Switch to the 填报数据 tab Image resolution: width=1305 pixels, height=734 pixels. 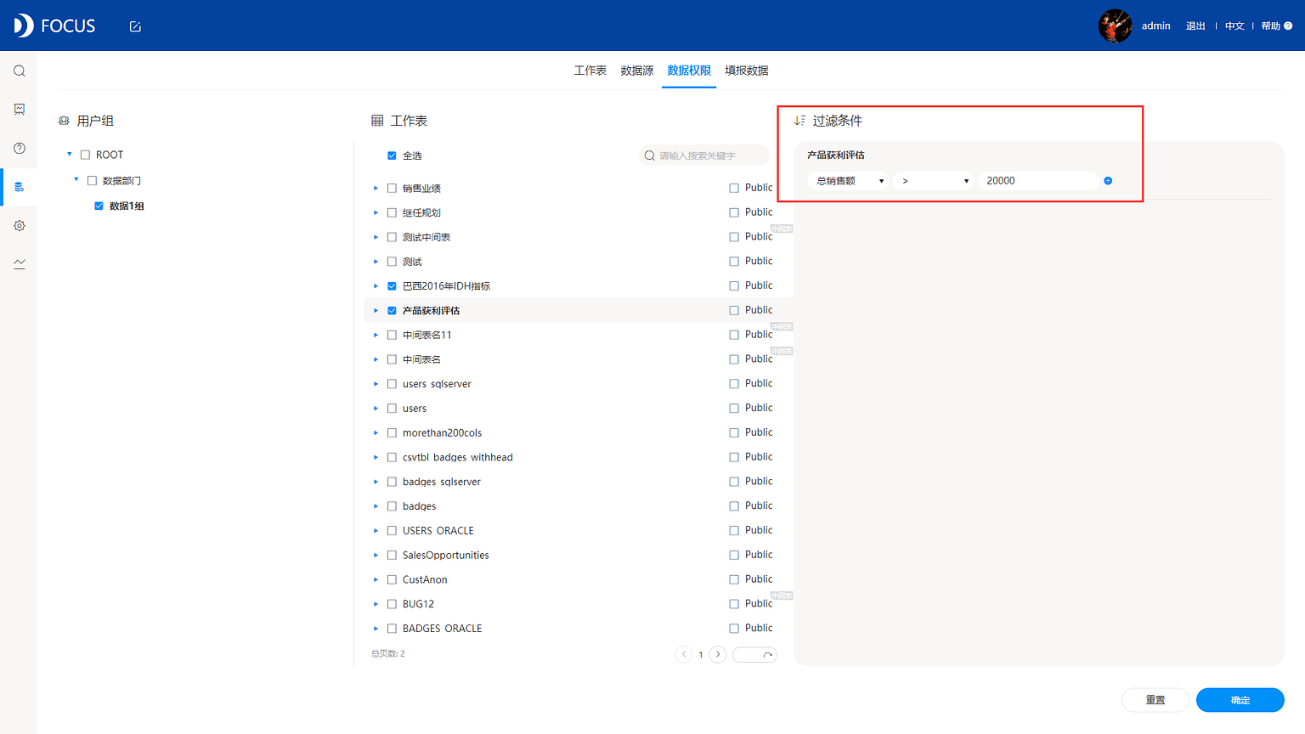(x=747, y=71)
